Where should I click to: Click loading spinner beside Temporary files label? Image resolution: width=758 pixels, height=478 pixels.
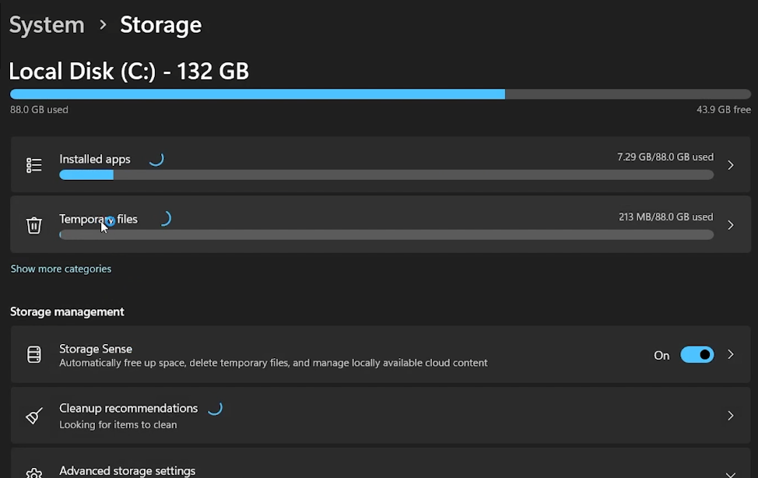[x=164, y=219]
